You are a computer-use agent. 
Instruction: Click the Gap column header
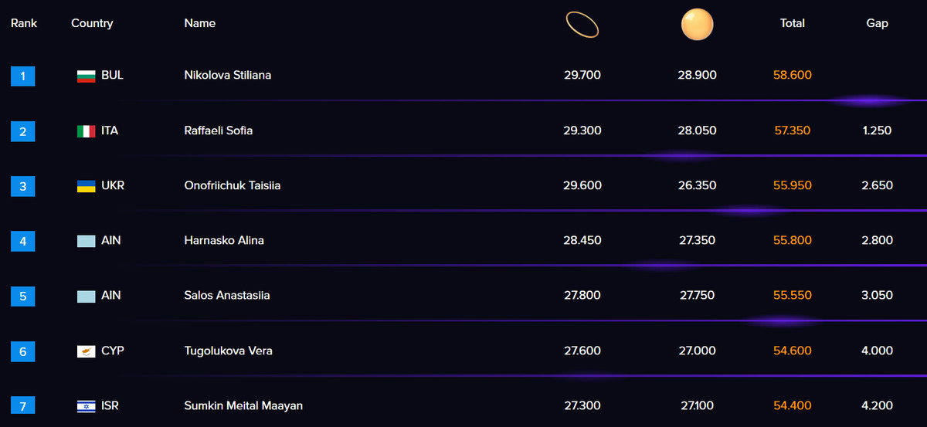point(878,23)
